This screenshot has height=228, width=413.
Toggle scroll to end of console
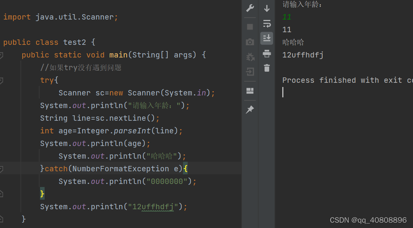click(267, 38)
